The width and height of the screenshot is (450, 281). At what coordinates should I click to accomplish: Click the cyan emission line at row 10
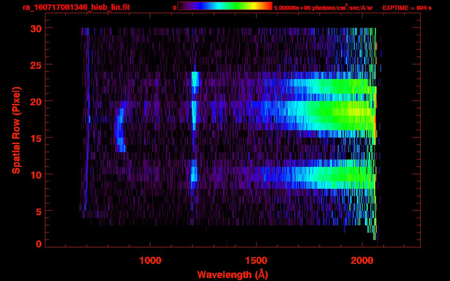tap(194, 174)
